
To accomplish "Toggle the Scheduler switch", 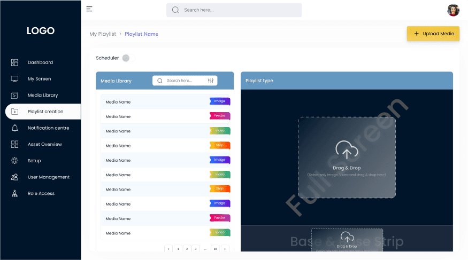I will click(x=129, y=58).
